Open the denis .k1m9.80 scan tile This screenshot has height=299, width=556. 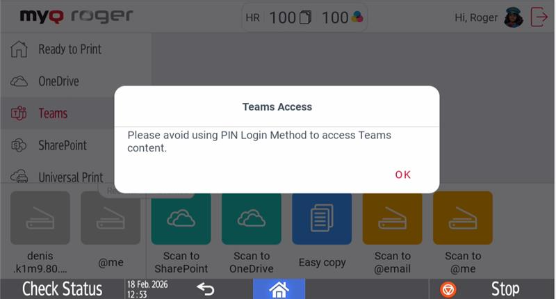40,218
